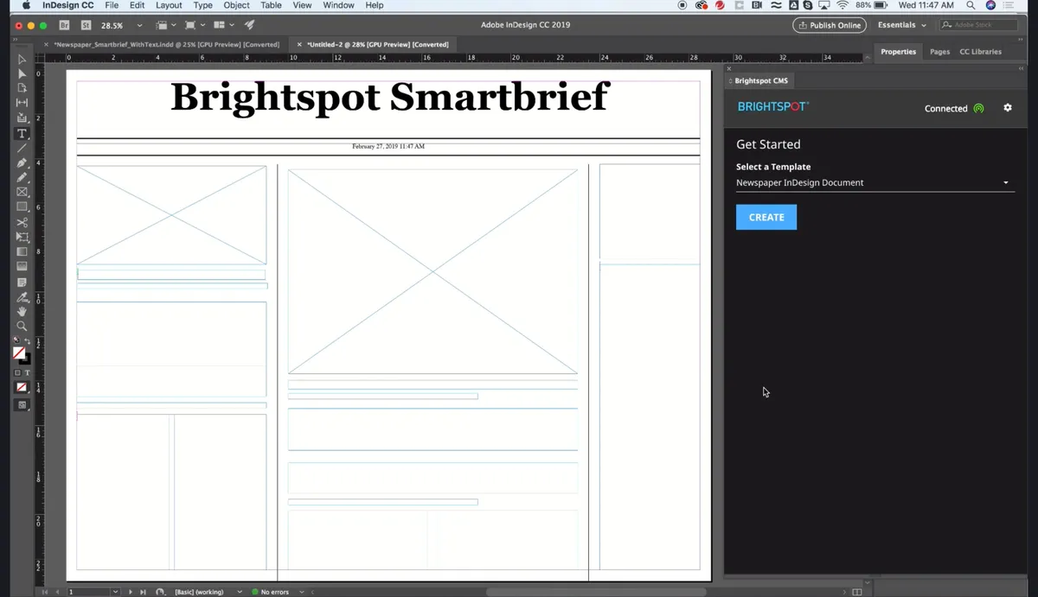
Task: Click the fill color swatch
Action: 19,352
